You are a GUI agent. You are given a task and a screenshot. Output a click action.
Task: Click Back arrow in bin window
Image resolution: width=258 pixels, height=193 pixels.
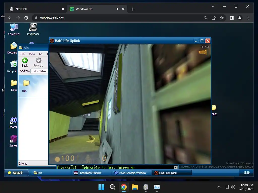(x=25, y=62)
